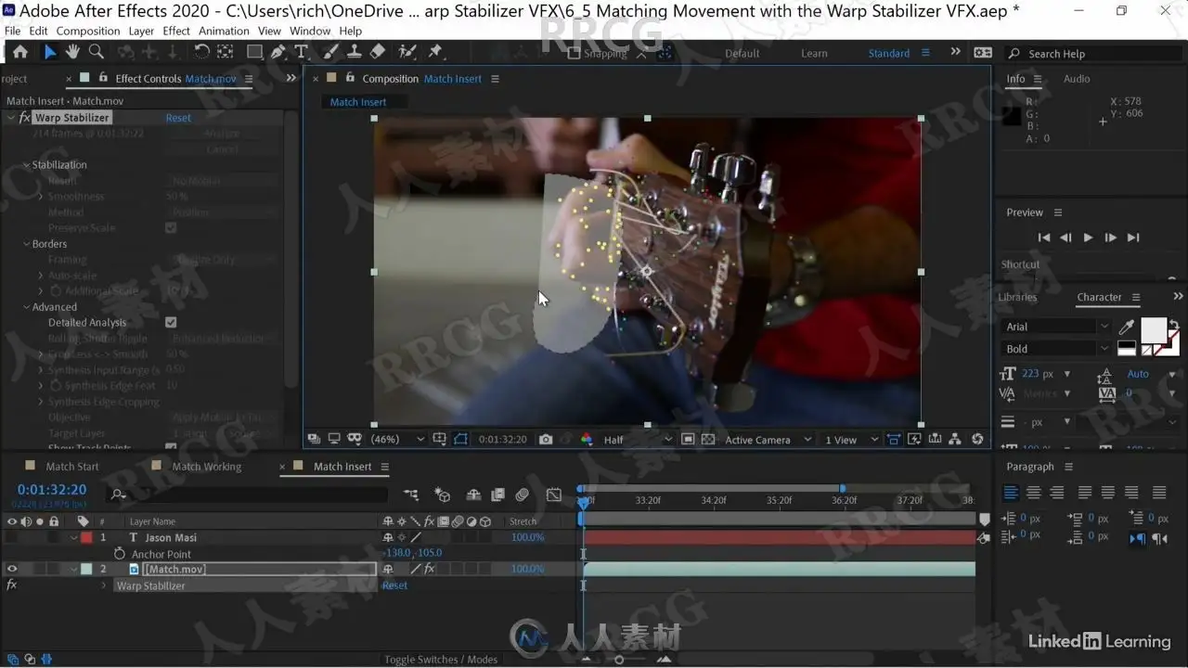Open the show channel color icon
The width and height of the screenshot is (1188, 668).
586,440
